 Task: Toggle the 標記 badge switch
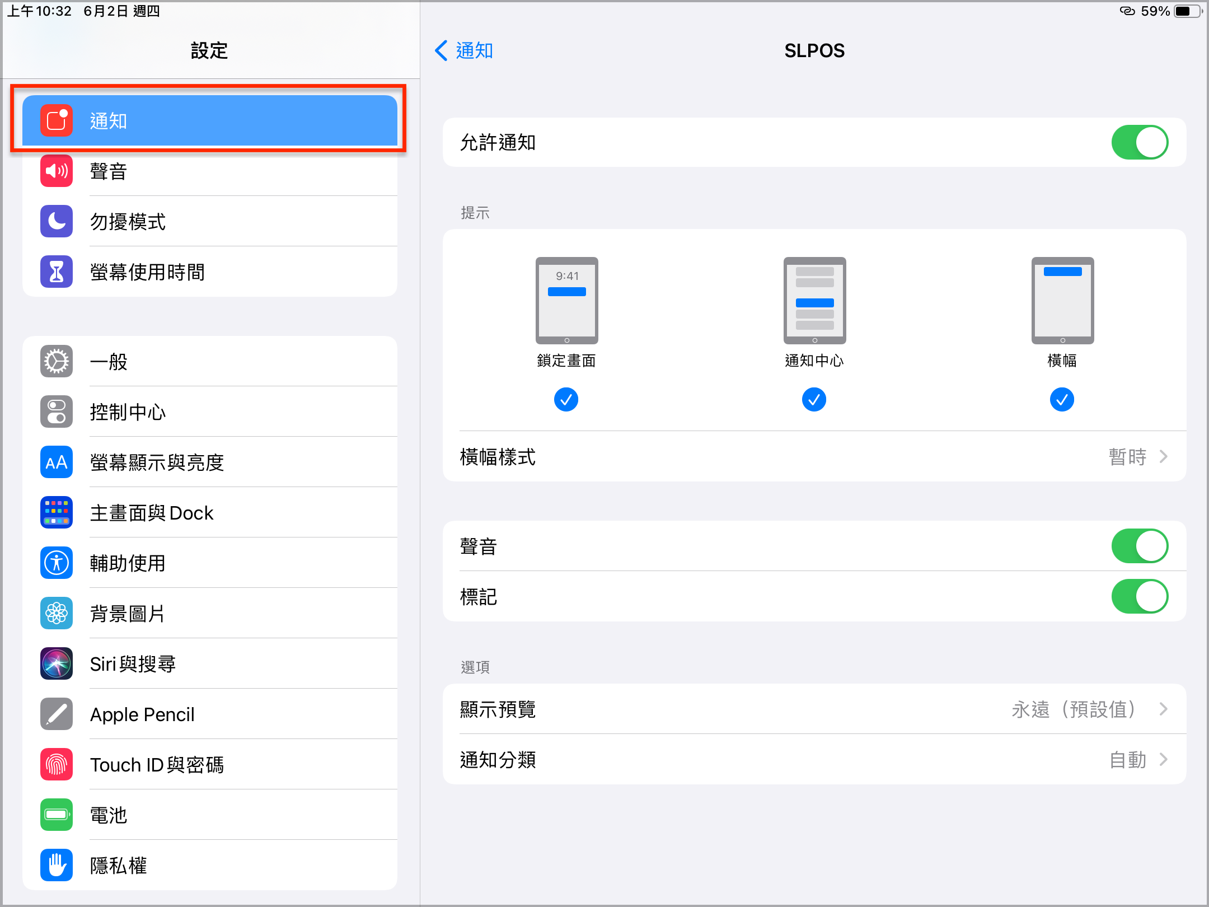[1140, 596]
